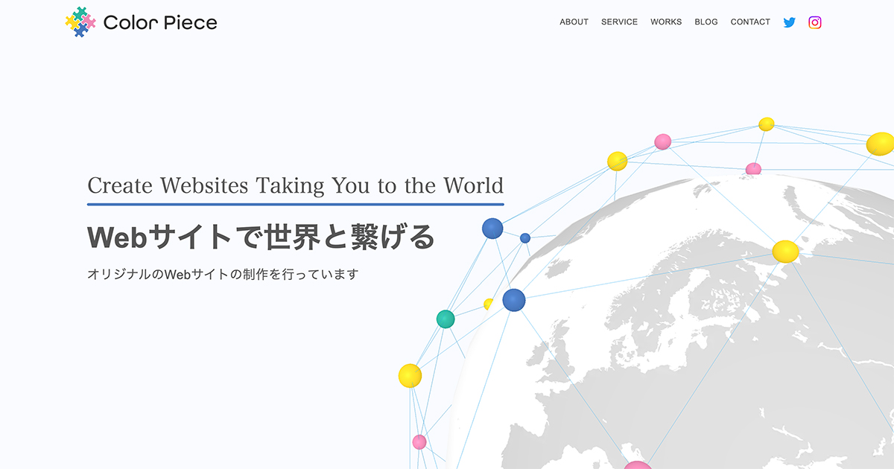The height and width of the screenshot is (469, 894).
Task: Select the smallest blue sphere node
Action: [x=525, y=238]
